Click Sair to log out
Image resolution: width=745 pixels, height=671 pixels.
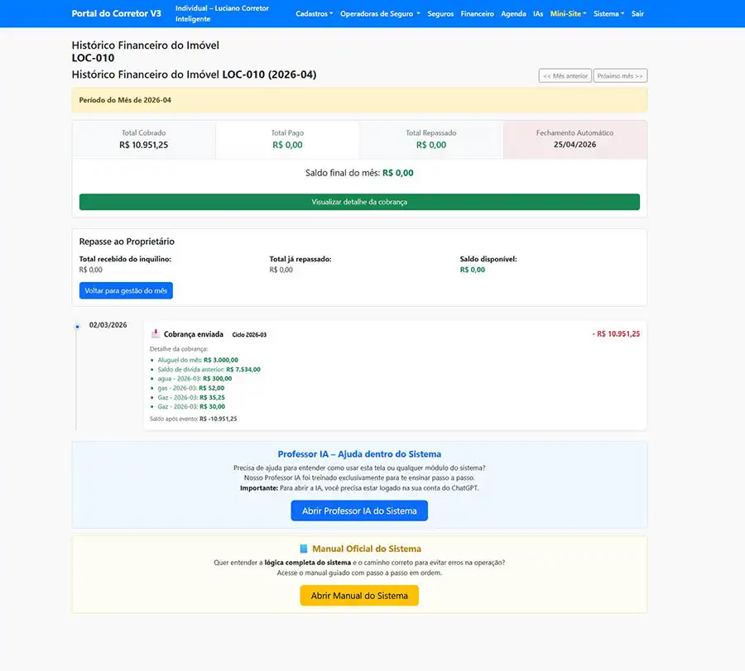(637, 13)
